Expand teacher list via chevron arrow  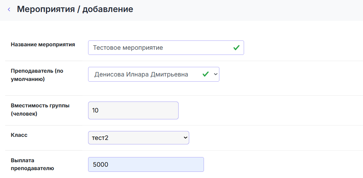[216, 74]
